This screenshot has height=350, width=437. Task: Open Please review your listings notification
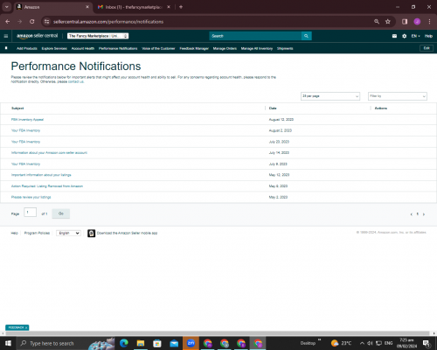(31, 197)
